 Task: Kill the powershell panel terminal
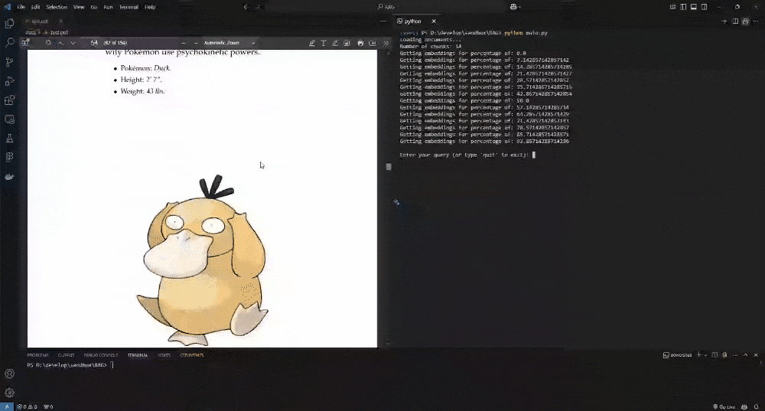724,355
